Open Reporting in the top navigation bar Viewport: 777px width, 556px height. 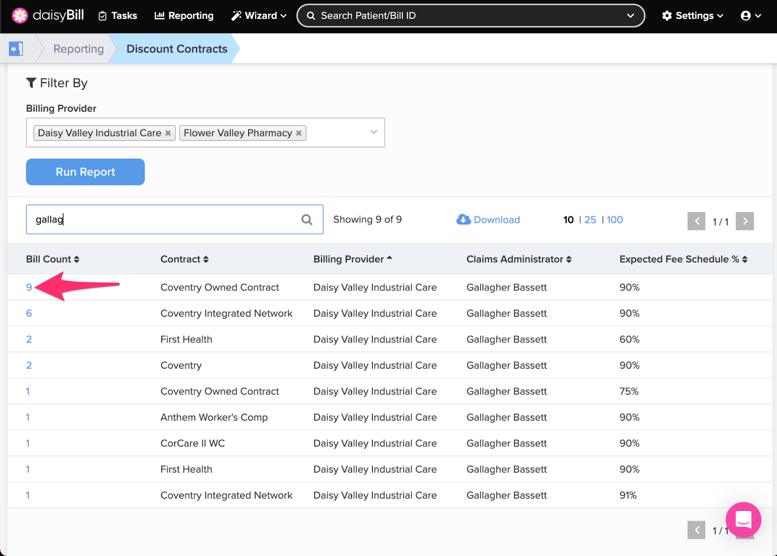[x=184, y=16]
